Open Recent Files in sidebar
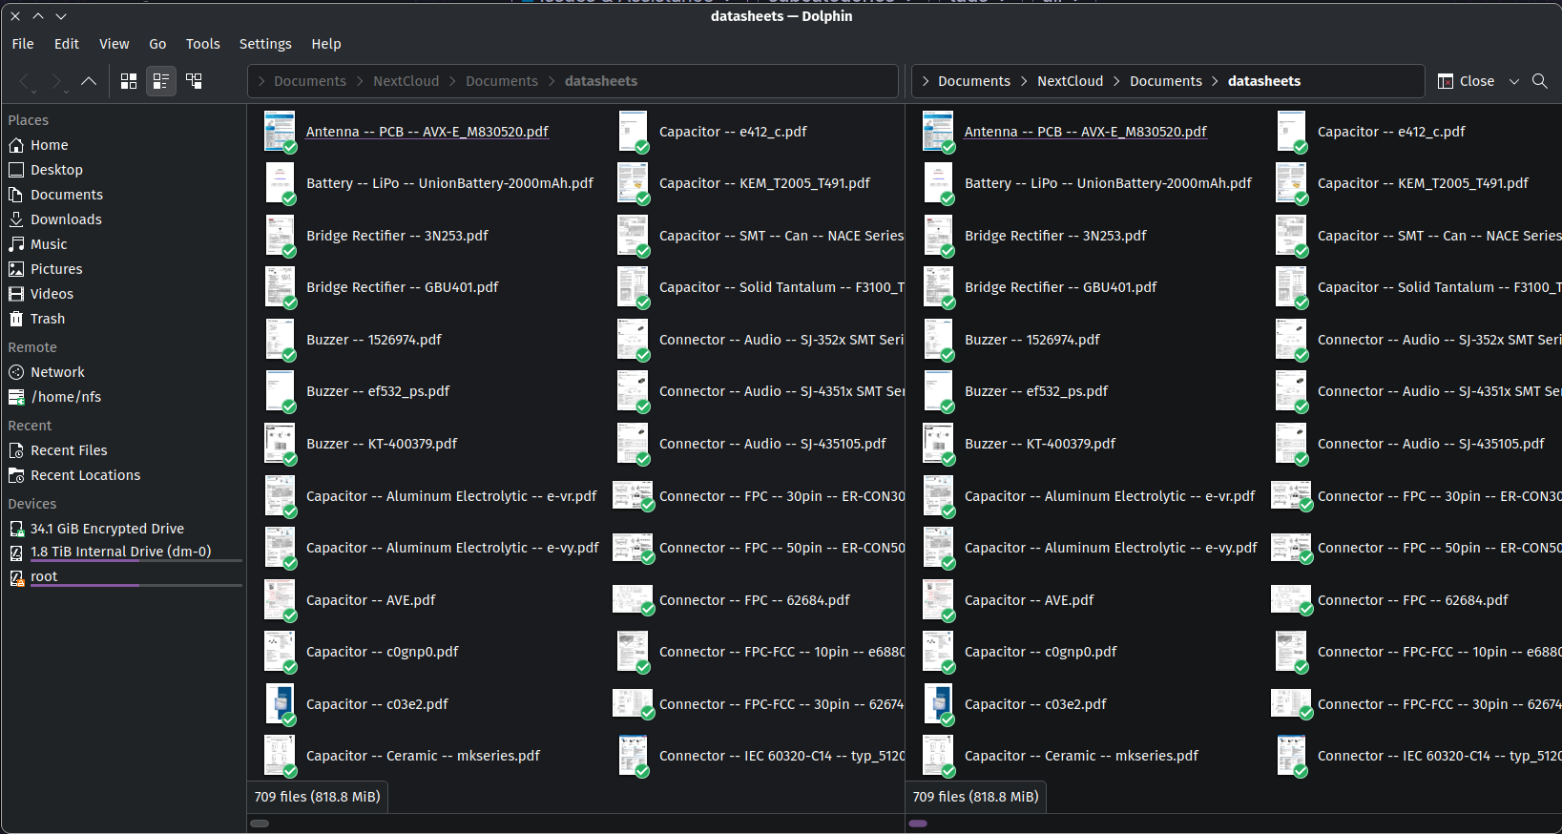This screenshot has height=834, width=1562. coord(68,450)
